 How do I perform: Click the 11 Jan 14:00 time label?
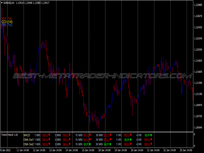click(23, 150)
